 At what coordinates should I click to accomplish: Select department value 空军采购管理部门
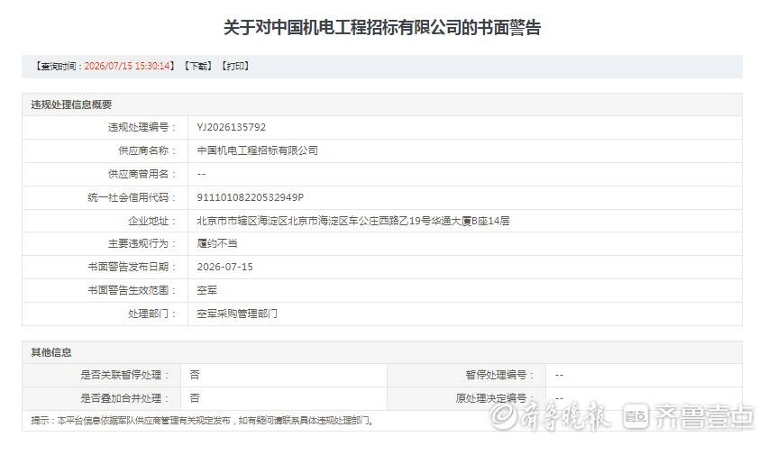pos(237,314)
